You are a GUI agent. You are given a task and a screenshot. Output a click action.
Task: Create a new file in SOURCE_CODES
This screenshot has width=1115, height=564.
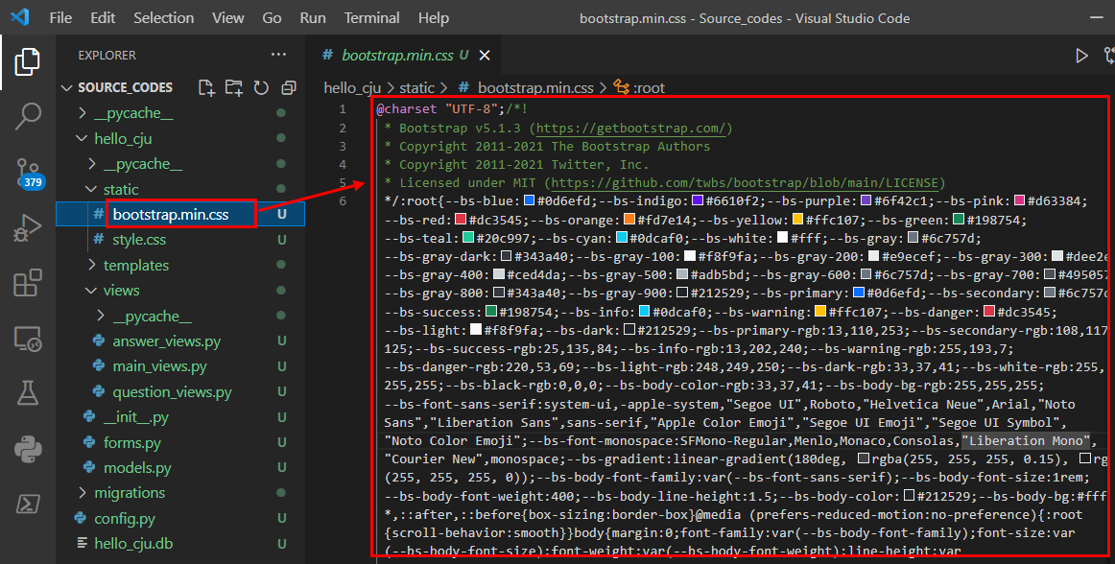tap(206, 87)
